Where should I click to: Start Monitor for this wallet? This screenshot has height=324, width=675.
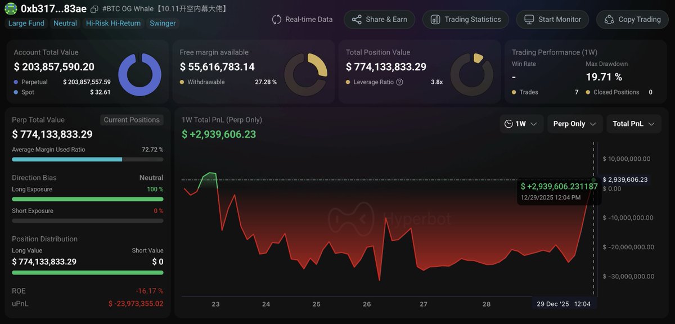click(x=552, y=19)
